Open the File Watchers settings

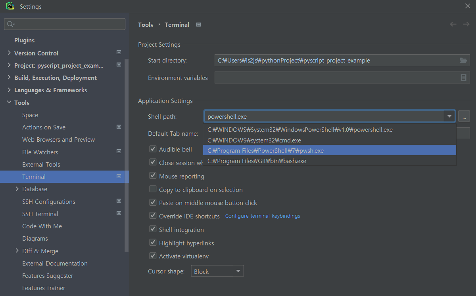[40, 152]
